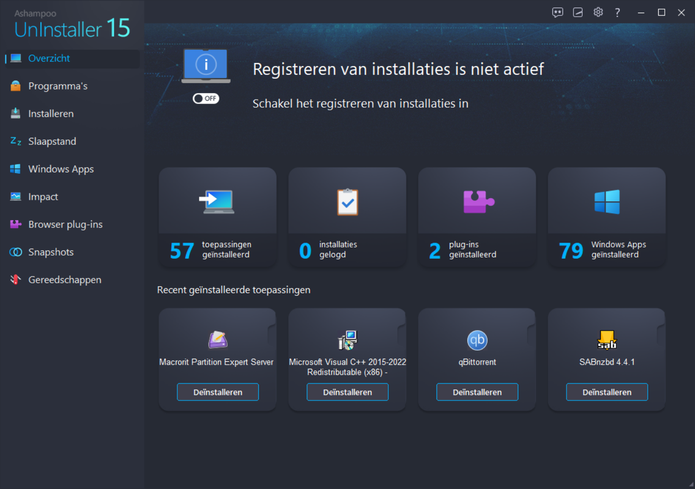695x489 pixels.
Task: Click the Browser plug-ins puzzle icon in sidebar
Action: click(x=16, y=224)
